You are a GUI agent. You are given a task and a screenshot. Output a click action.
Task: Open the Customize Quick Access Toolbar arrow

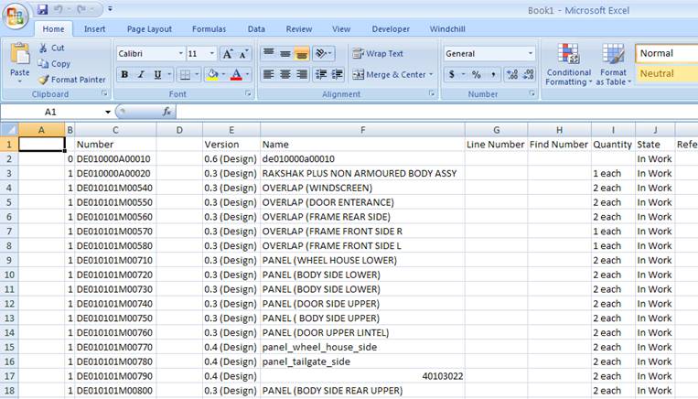tap(110, 9)
